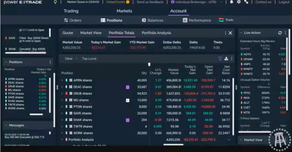The width and height of the screenshot is (292, 152).
Task: Click Send us feedback link
Action: click(150, 2)
